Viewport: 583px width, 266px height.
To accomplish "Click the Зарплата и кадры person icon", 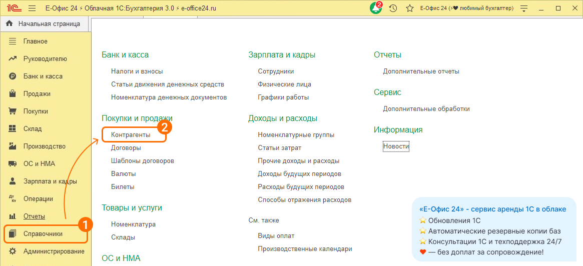I will tap(13, 181).
